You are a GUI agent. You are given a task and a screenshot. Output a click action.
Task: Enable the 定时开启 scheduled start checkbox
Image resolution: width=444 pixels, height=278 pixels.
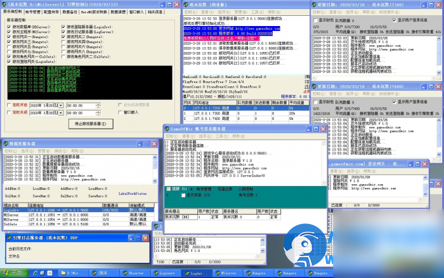[x=8, y=105]
